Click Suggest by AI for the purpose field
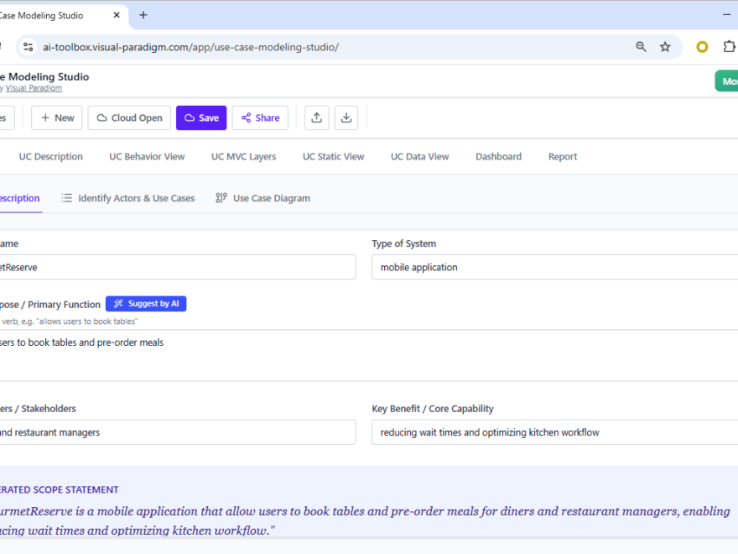Screen dimensions: 738x554 tap(145, 304)
